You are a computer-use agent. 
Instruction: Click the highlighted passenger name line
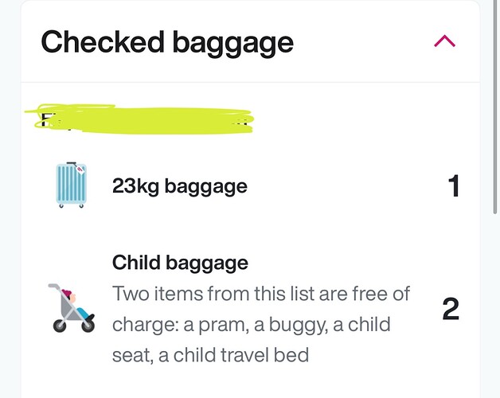pyautogui.click(x=139, y=119)
